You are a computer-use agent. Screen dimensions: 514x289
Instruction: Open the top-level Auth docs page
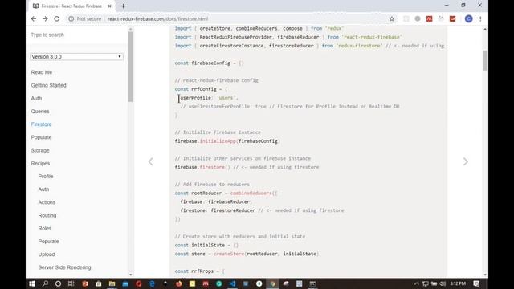coord(36,98)
